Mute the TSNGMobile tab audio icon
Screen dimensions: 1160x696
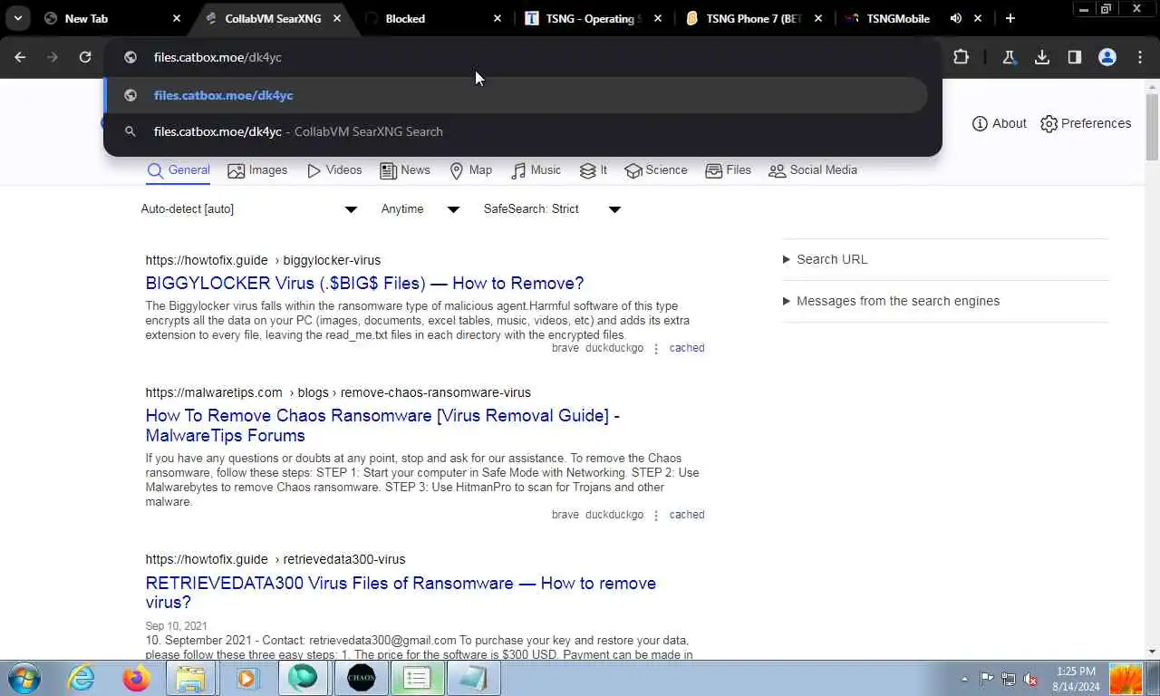(956, 18)
